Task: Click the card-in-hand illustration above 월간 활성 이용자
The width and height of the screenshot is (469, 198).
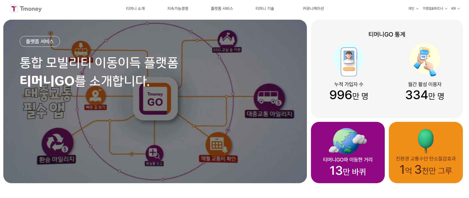Action: coord(425,60)
